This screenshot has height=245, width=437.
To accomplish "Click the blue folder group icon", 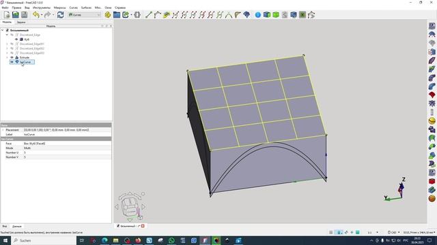I will pyautogui.click(x=117, y=15).
